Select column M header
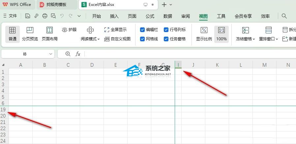 pos(264,65)
